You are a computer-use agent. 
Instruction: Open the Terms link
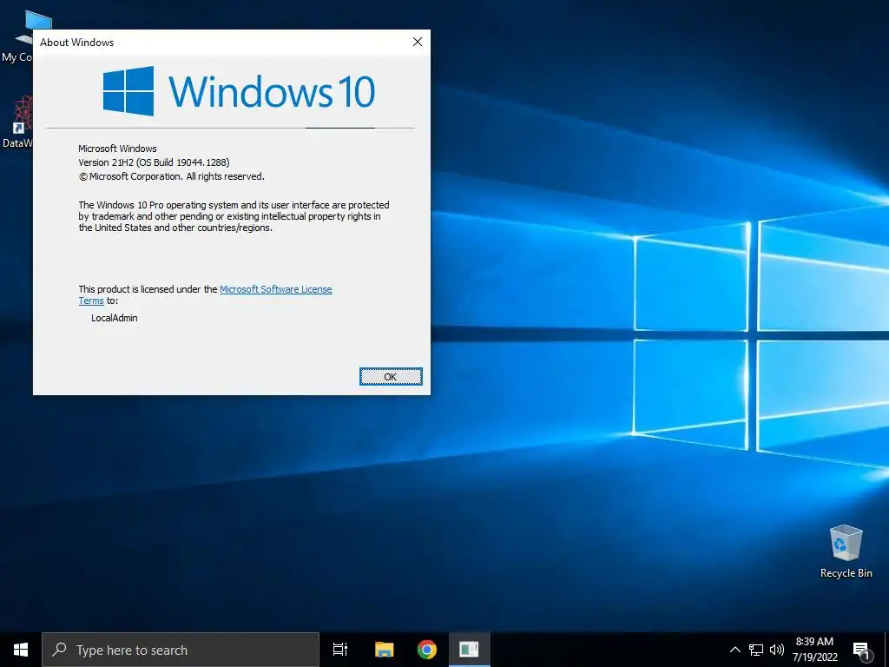(x=91, y=300)
